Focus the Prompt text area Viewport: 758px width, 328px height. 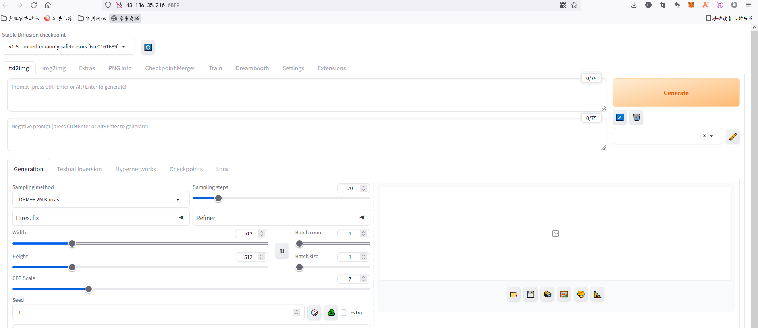coord(307,95)
